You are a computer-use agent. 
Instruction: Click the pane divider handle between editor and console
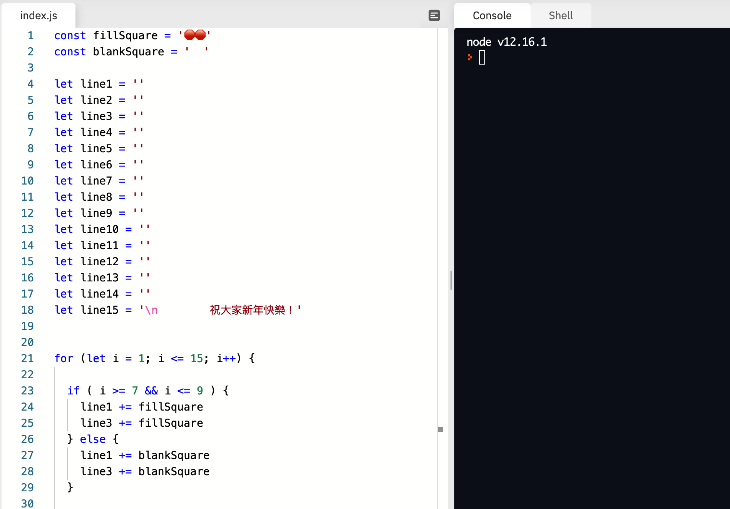pos(451,280)
